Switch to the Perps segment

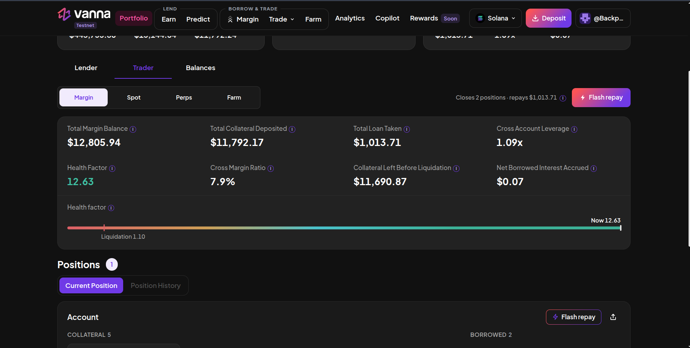pos(184,97)
